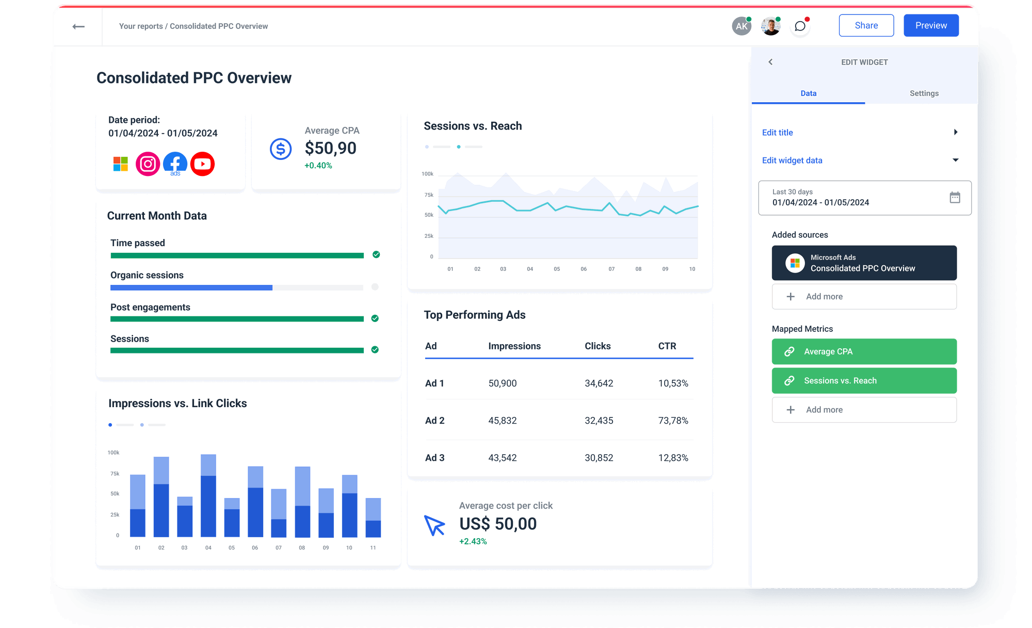Open the calendar icon on the date range selector
Image resolution: width=1032 pixels, height=628 pixels.
(x=956, y=198)
